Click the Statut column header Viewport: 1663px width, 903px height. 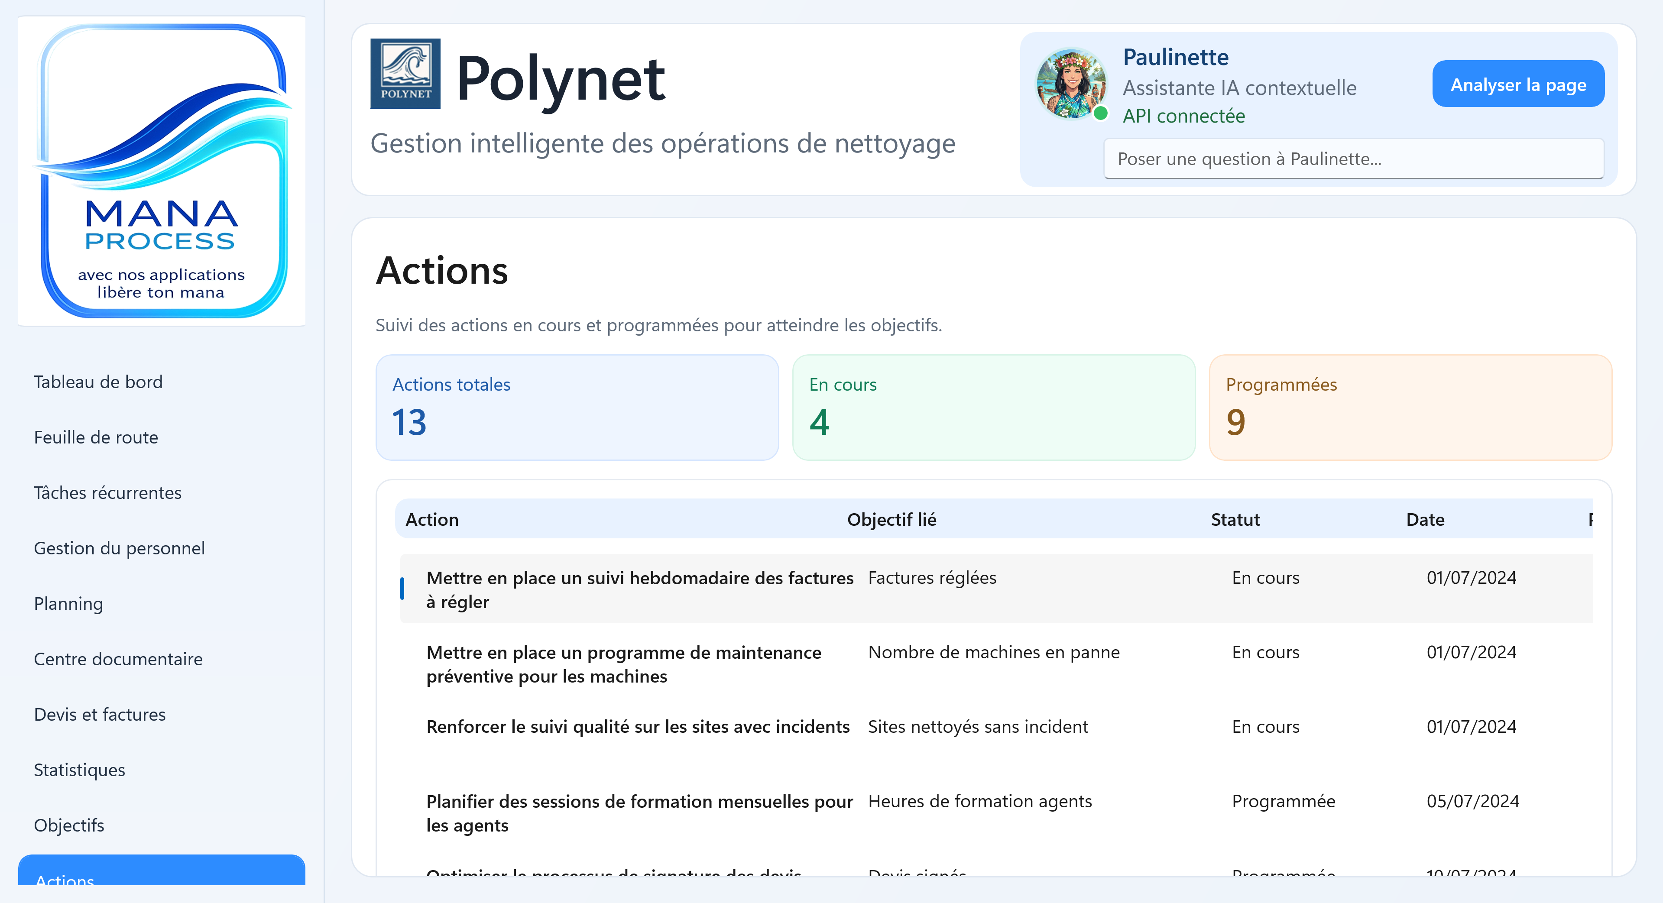[x=1234, y=520]
